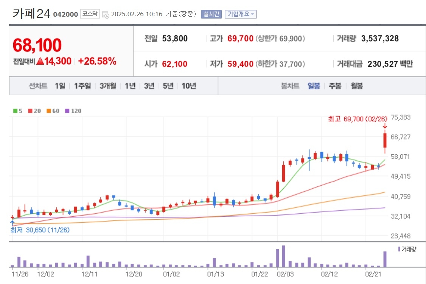
Task: Click the blue arrow at 최저 30,650 marker
Action: click(x=12, y=223)
